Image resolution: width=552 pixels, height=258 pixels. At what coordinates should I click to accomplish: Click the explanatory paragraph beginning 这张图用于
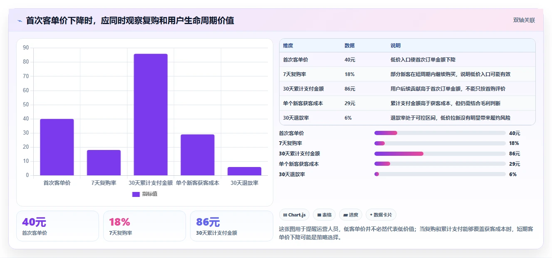click(x=406, y=233)
